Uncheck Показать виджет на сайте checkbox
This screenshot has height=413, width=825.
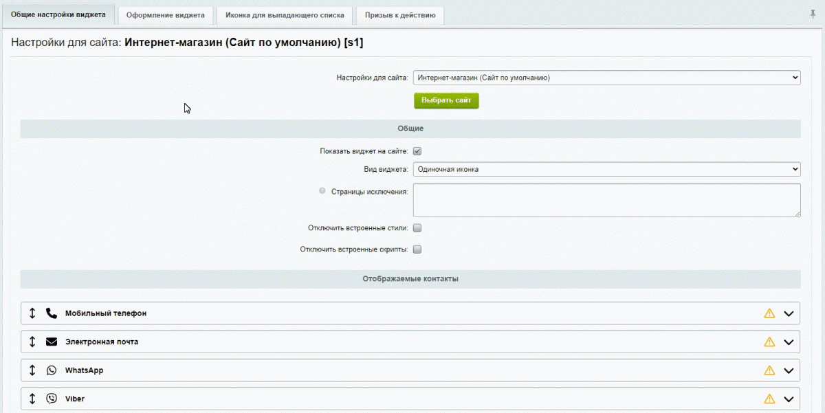pos(417,151)
